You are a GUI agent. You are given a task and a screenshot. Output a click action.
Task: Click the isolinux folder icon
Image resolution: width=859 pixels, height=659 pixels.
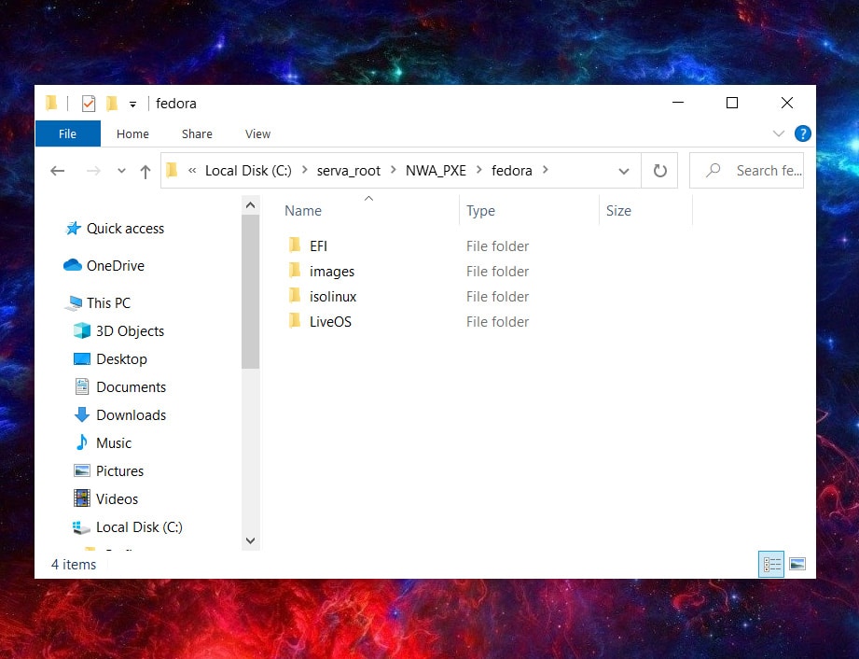tap(295, 296)
